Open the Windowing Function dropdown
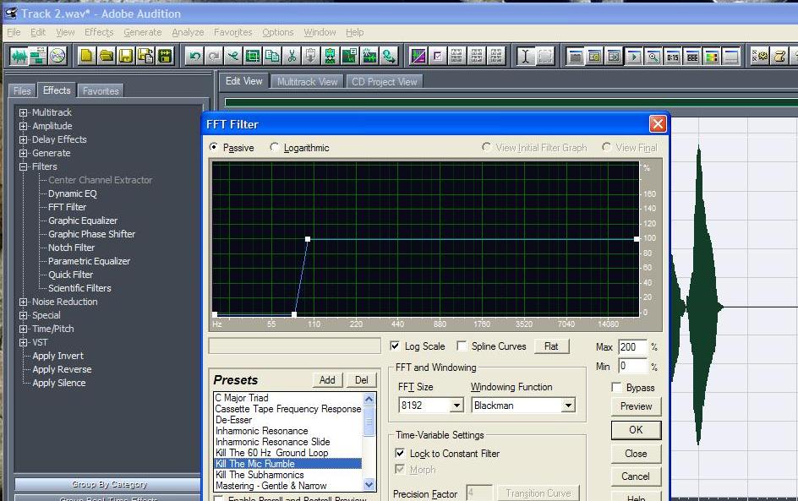The height and width of the screenshot is (501, 798). 568,406
